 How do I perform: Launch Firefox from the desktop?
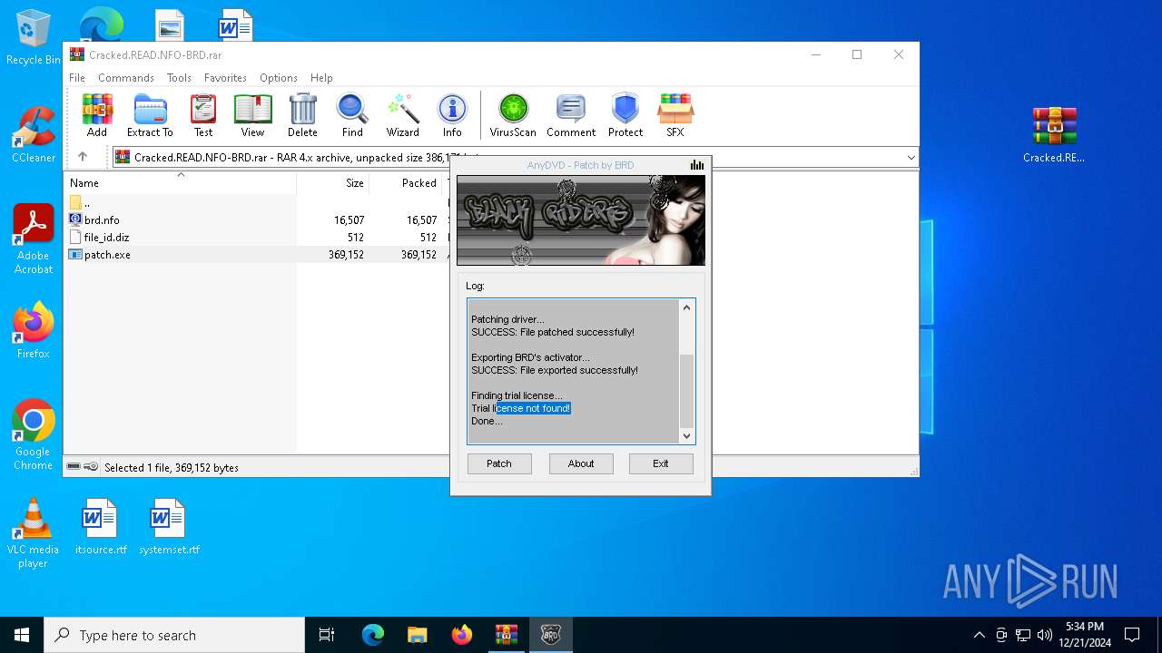coord(33,330)
